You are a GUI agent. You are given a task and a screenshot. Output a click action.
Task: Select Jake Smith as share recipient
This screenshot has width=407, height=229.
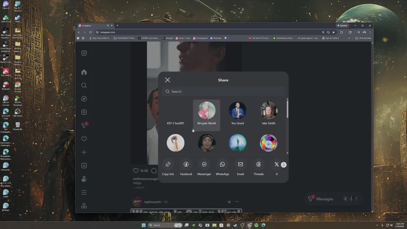point(268,114)
